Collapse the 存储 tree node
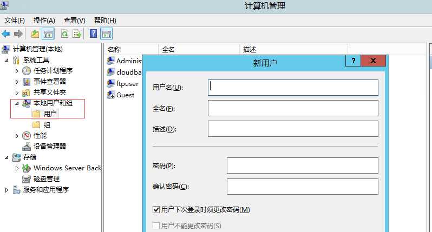The image size is (432, 232). click(x=7, y=157)
